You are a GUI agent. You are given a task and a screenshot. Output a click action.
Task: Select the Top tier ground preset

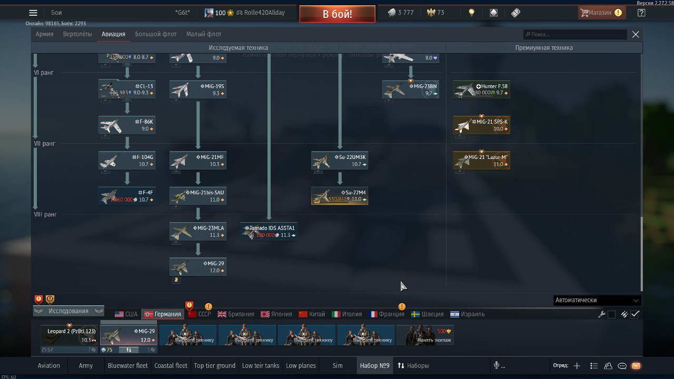point(215,365)
